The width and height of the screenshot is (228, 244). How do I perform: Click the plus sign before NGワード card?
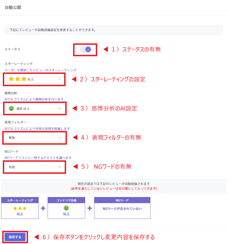click(x=90, y=208)
